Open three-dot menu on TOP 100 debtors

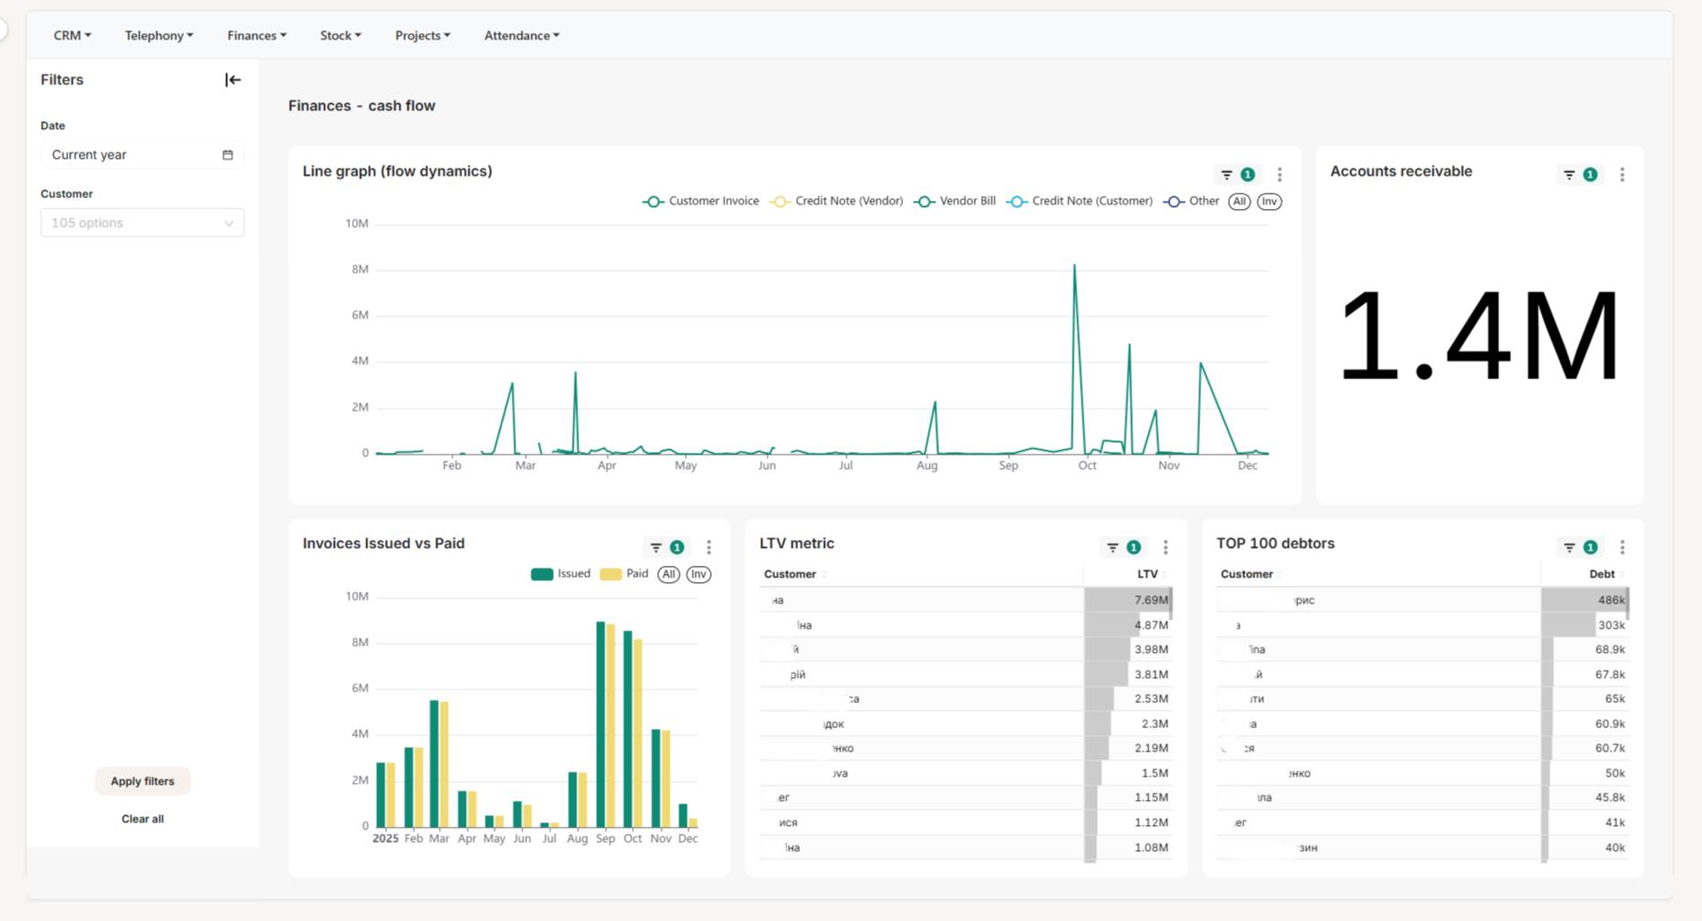(1621, 547)
